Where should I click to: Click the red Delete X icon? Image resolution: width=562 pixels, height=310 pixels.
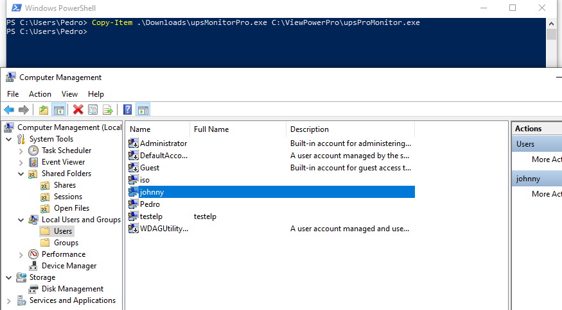(x=78, y=110)
